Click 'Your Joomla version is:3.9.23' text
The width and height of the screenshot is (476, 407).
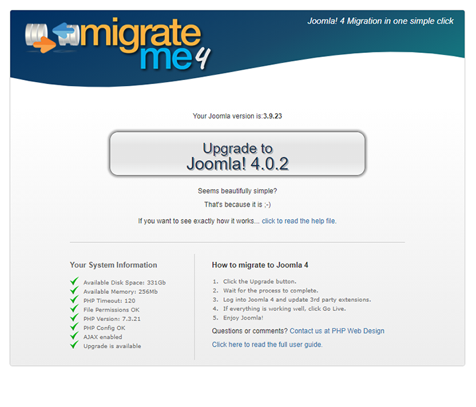pyautogui.click(x=237, y=116)
